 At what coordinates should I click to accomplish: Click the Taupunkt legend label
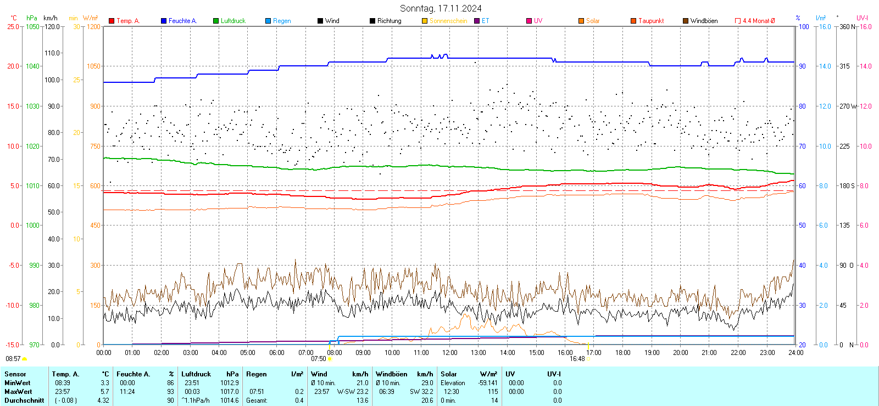click(651, 21)
